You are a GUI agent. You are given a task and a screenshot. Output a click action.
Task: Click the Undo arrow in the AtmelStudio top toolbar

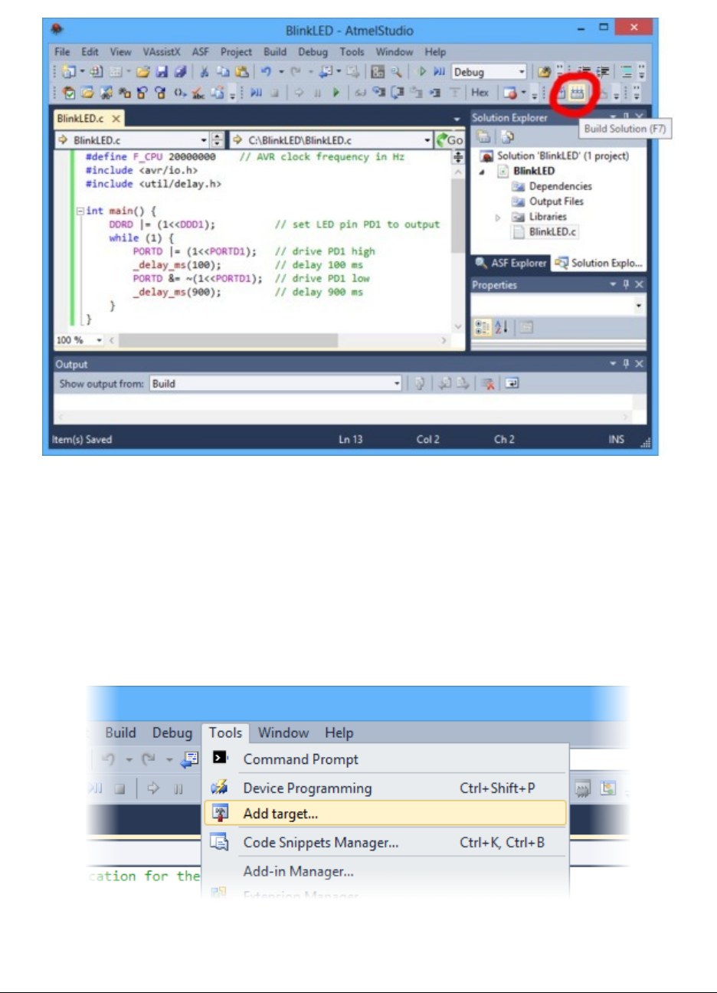pos(266,72)
